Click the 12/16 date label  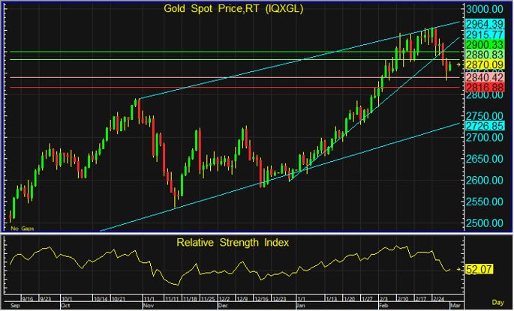point(262,299)
